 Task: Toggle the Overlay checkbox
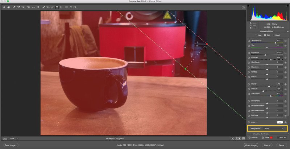pyautogui.click(x=249, y=137)
